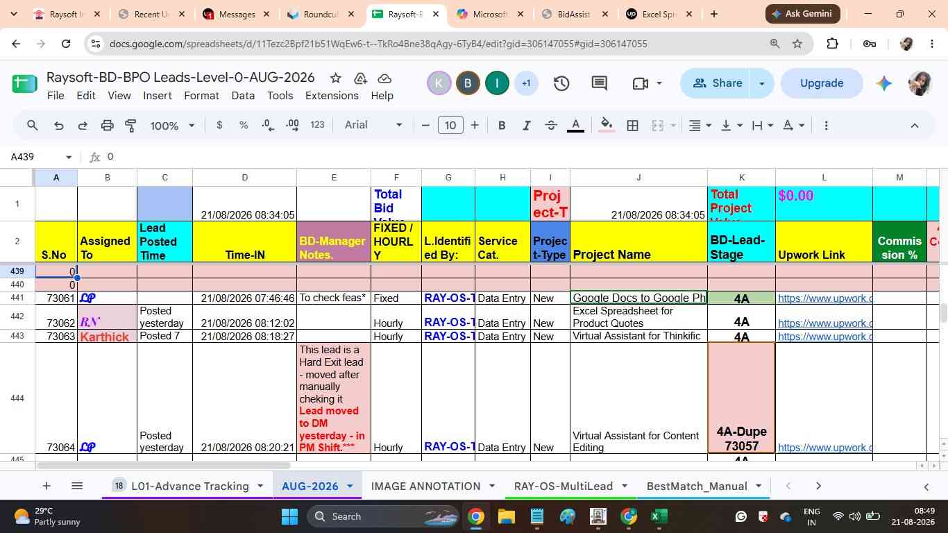Click the print icon

tap(107, 126)
